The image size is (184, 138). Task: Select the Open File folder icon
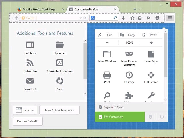tap(60, 45)
